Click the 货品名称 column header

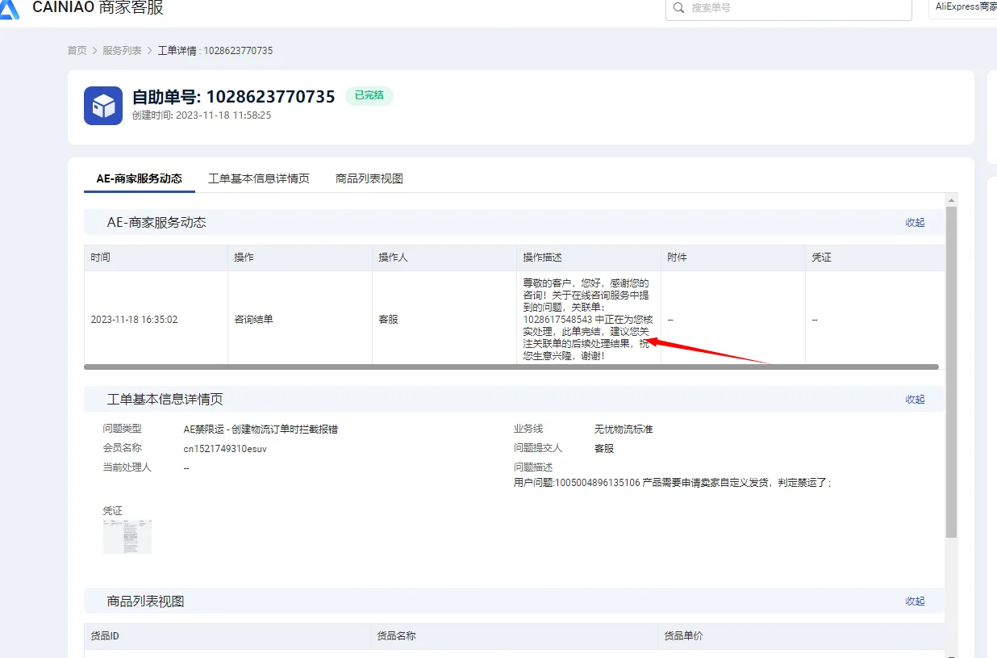click(514, 636)
